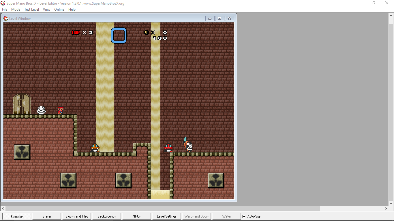Open the Mode menu
This screenshot has height=221, width=394.
[16, 9]
